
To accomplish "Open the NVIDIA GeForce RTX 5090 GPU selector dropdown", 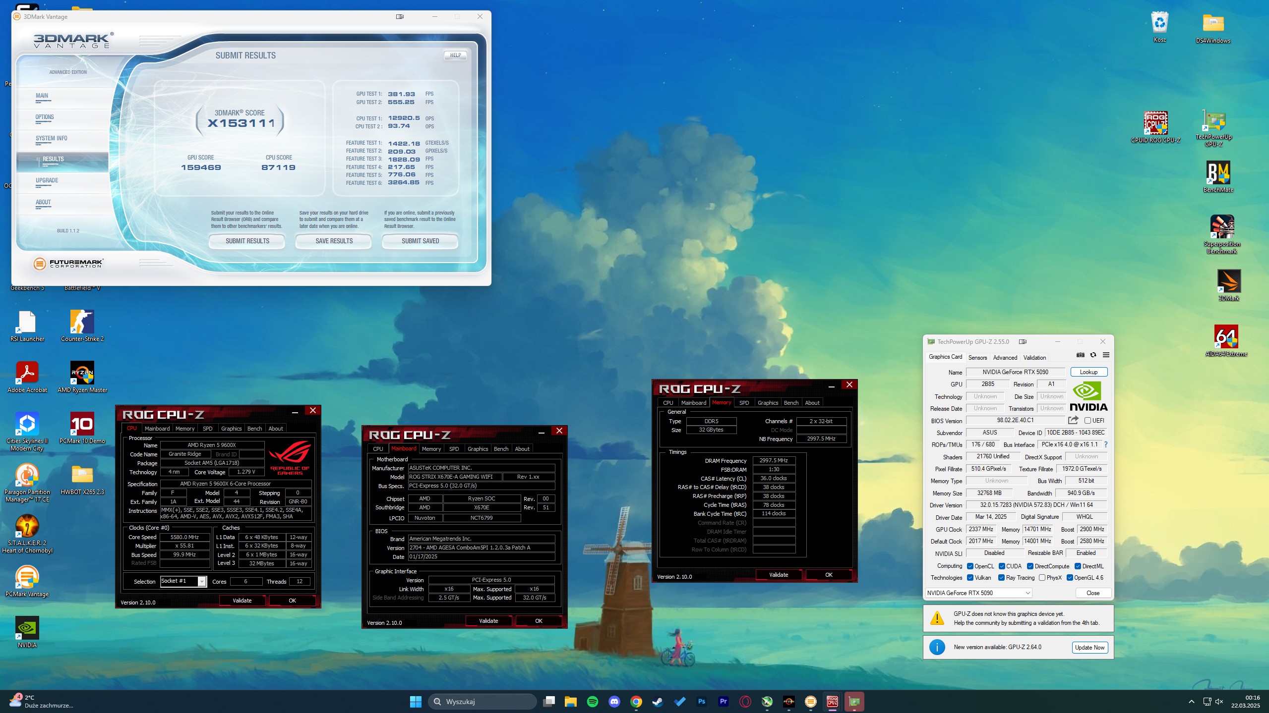I will pyautogui.click(x=978, y=593).
